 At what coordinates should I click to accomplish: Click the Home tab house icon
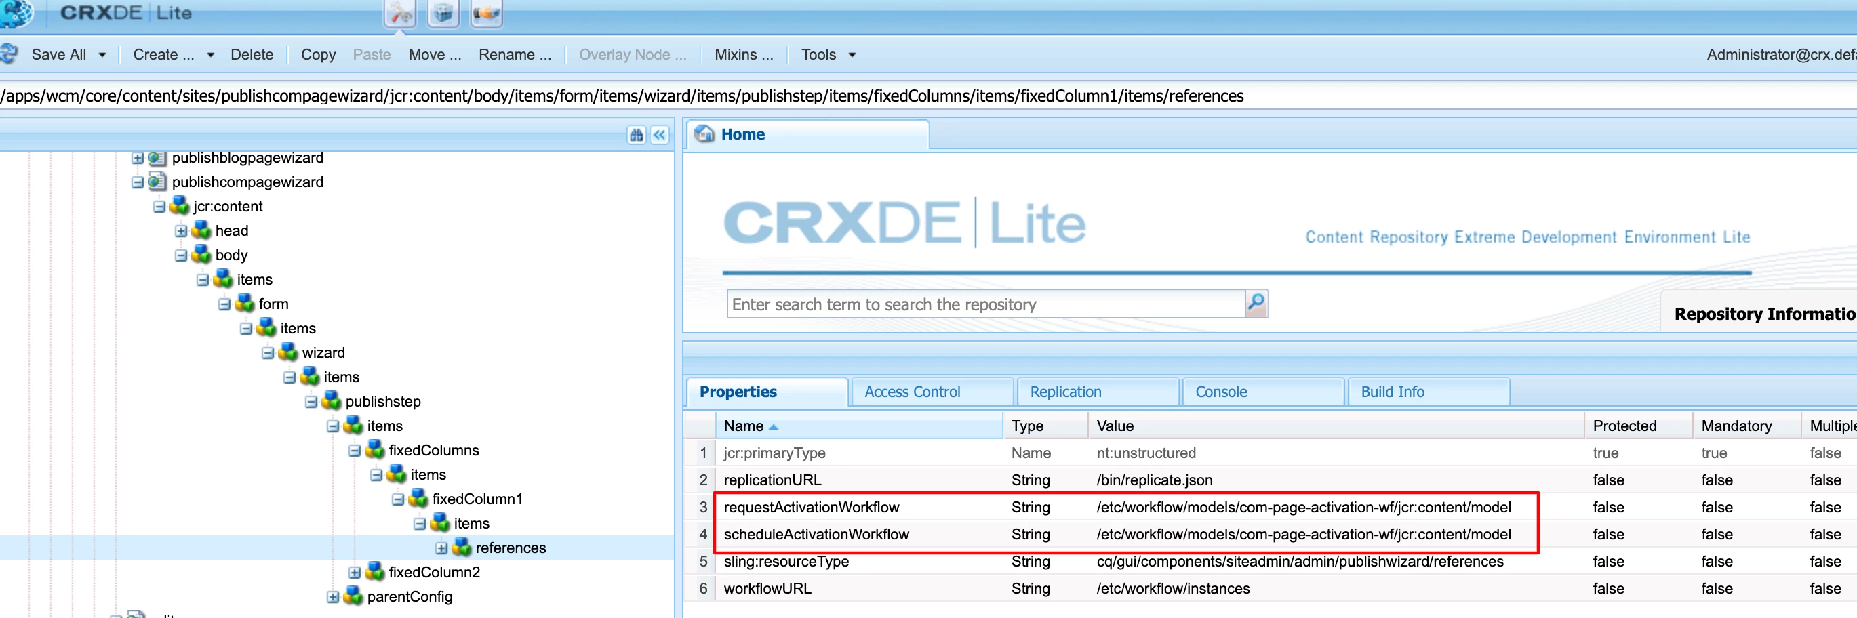click(704, 134)
